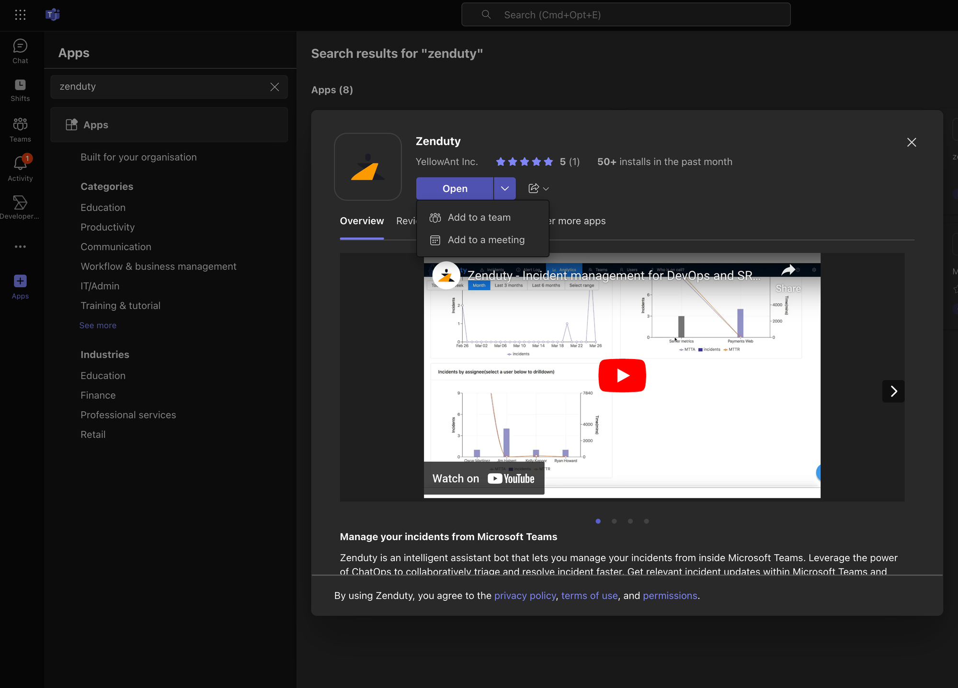958x688 pixels.
Task: Go to Shifts in left rail
Action: point(20,90)
